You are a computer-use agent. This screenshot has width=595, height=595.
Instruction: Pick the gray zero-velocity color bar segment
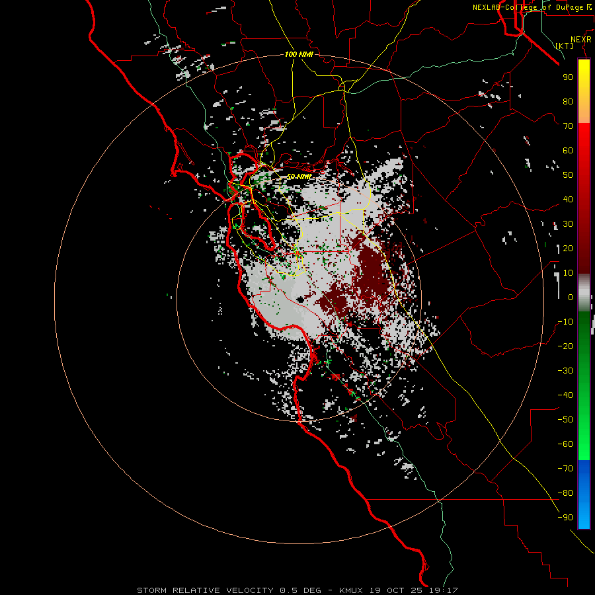(x=584, y=293)
